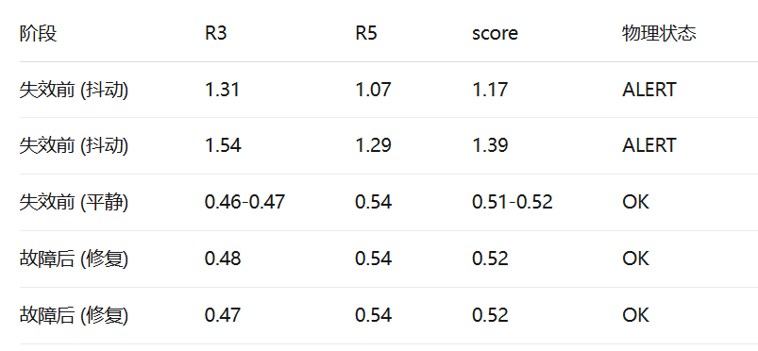
Task: Select the 失效前 (平静) stage label
Action: [74, 202]
